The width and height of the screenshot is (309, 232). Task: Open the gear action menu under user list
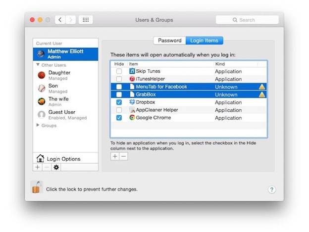pos(56,167)
